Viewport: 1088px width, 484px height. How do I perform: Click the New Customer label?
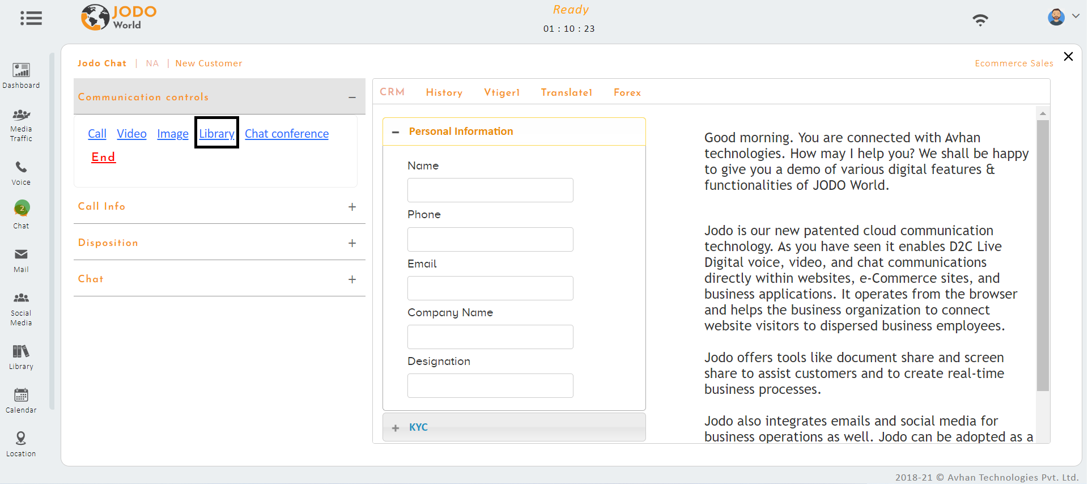click(x=209, y=63)
